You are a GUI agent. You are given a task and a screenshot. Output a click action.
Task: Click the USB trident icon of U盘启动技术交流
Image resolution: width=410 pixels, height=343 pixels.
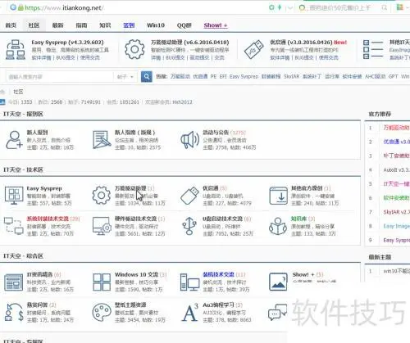[189, 226]
